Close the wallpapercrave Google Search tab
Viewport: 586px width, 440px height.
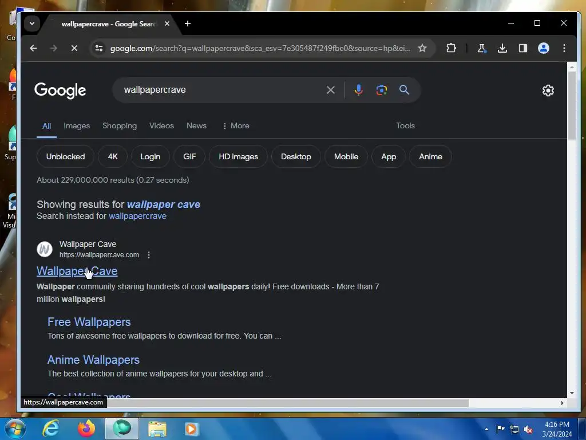click(x=167, y=23)
